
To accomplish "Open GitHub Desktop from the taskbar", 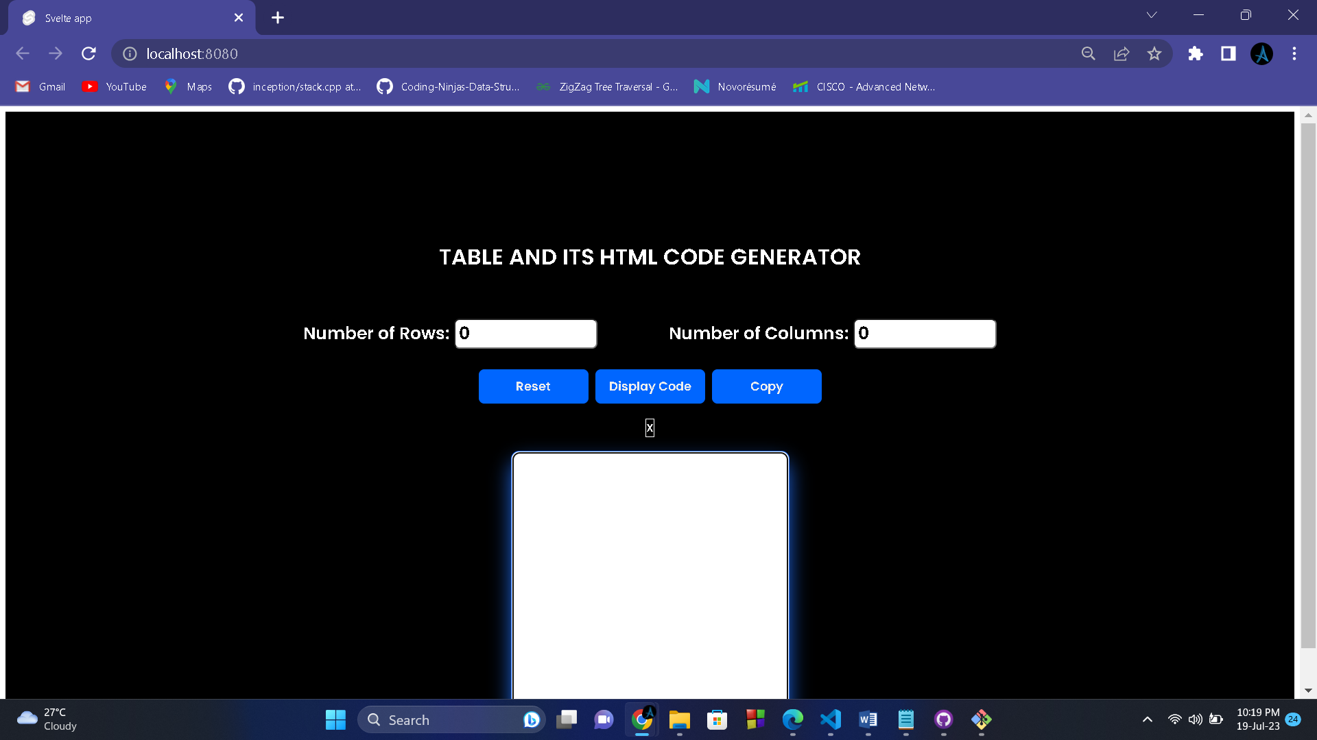I will tap(943, 719).
